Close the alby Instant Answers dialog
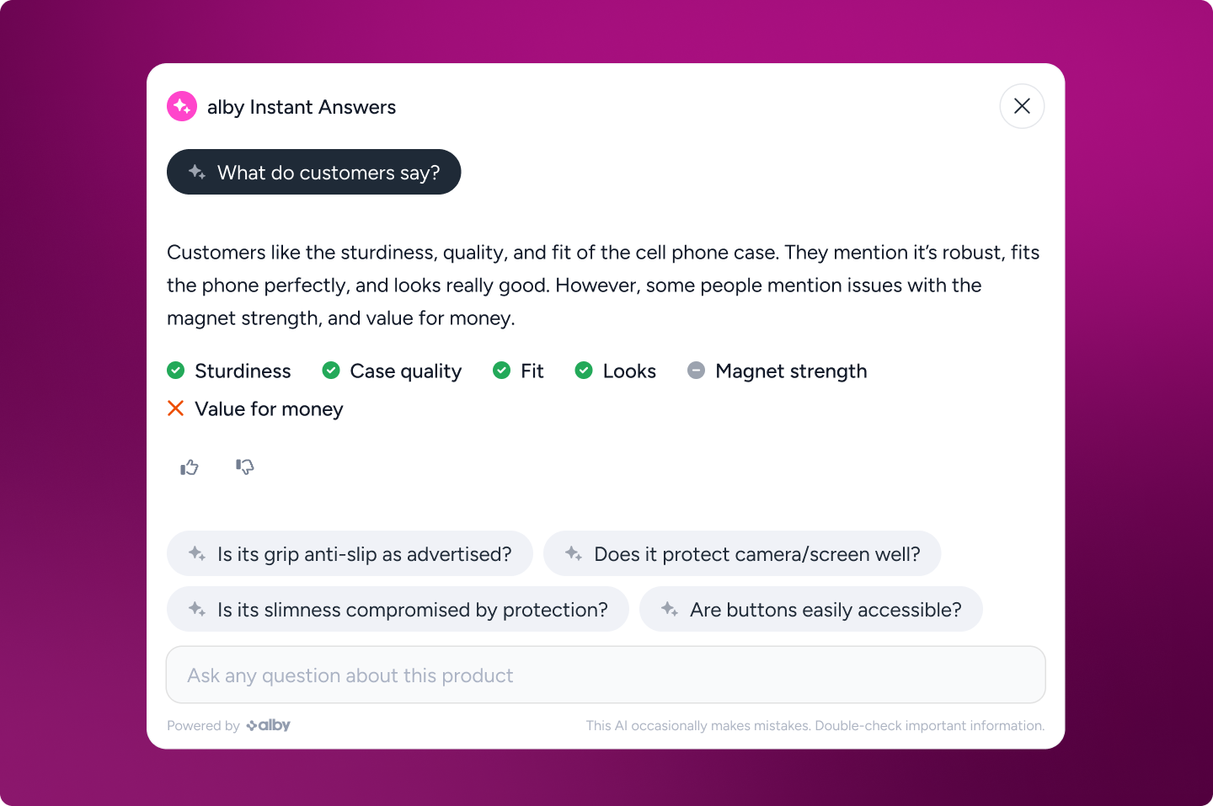The height and width of the screenshot is (806, 1213). (1022, 106)
